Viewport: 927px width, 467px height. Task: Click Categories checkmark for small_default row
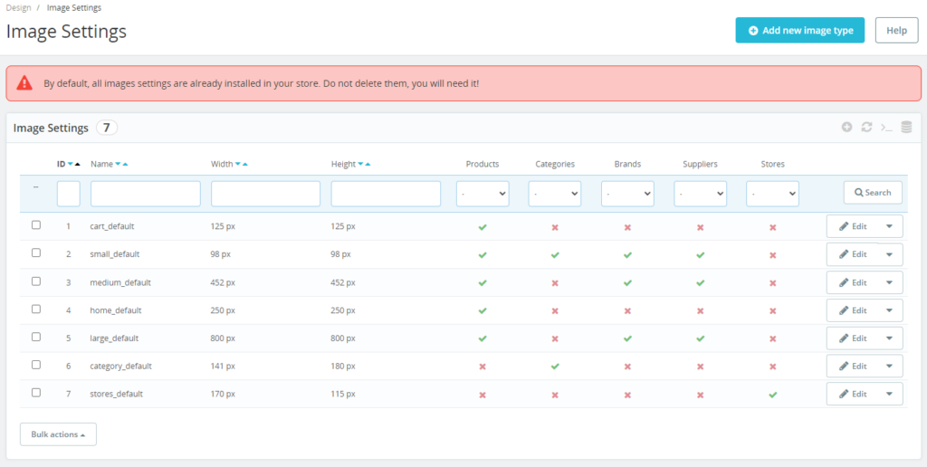pos(555,255)
